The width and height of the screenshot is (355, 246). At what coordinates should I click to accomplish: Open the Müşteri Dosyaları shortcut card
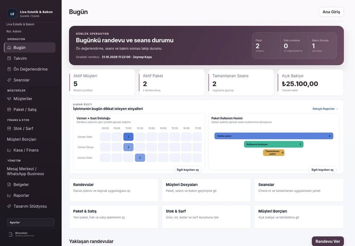tap(206, 190)
